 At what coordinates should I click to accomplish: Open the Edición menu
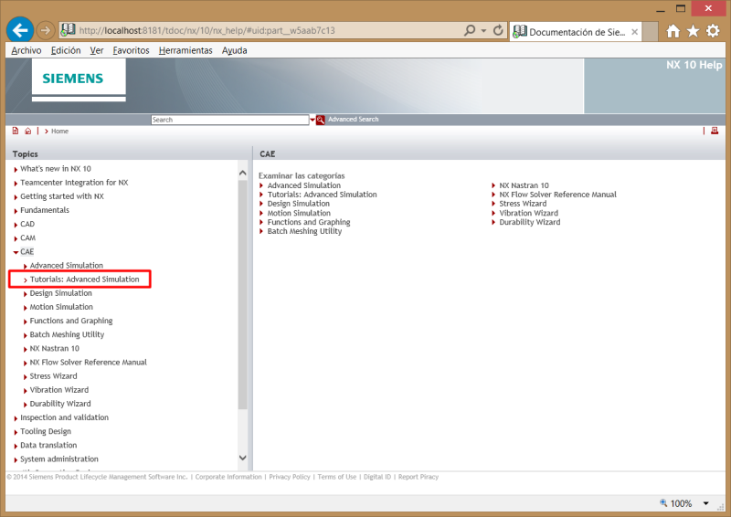click(66, 50)
